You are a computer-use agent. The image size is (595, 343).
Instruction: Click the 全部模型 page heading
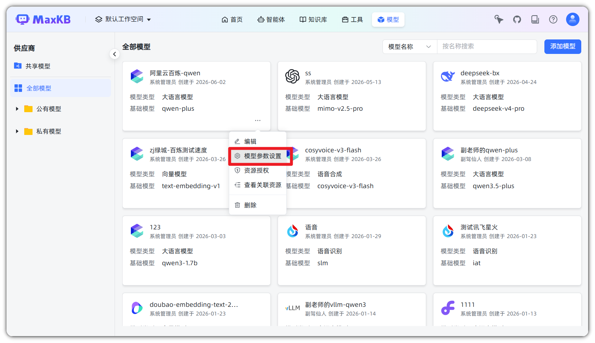(136, 47)
